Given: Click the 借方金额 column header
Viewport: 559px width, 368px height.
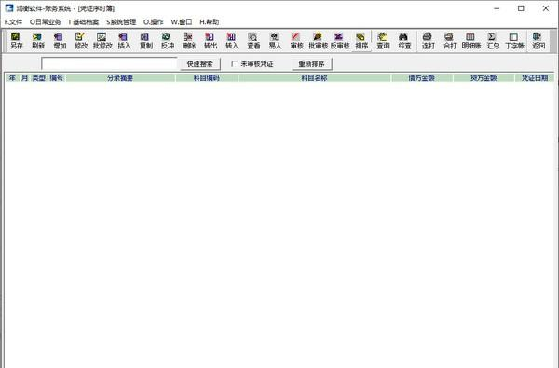Looking at the screenshot, I should click(x=422, y=77).
